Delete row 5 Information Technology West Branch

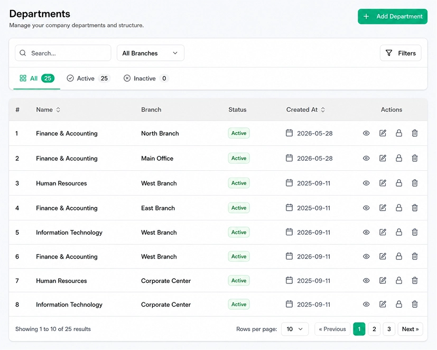point(415,232)
